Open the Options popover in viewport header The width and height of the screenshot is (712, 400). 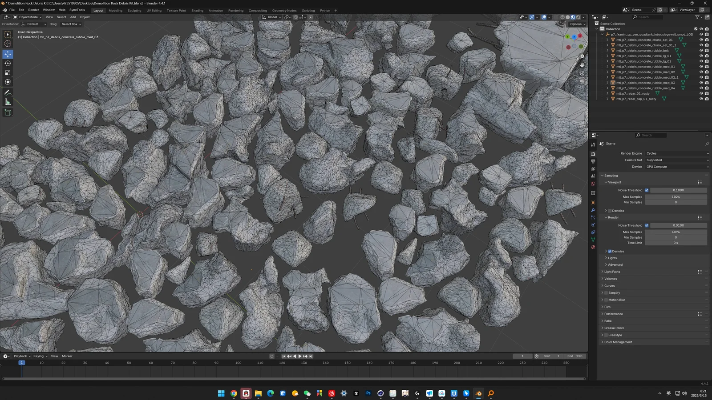577,24
